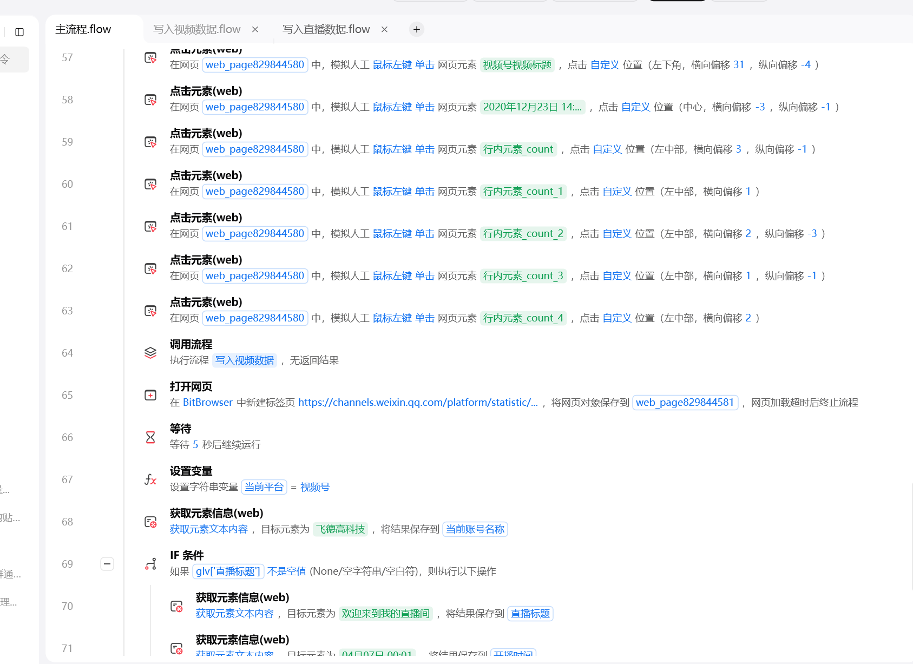Click the get-element-info icon on step 68
Image resolution: width=913 pixels, height=664 pixels.
click(150, 521)
